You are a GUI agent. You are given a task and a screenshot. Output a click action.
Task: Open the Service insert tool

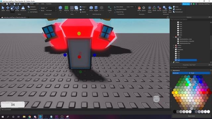159,8
